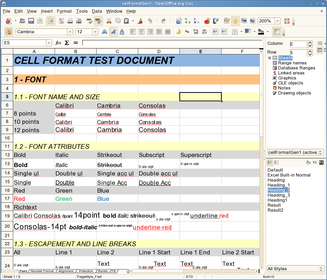
Task: Sort Descending Z-A icon
Action: tap(196, 21)
